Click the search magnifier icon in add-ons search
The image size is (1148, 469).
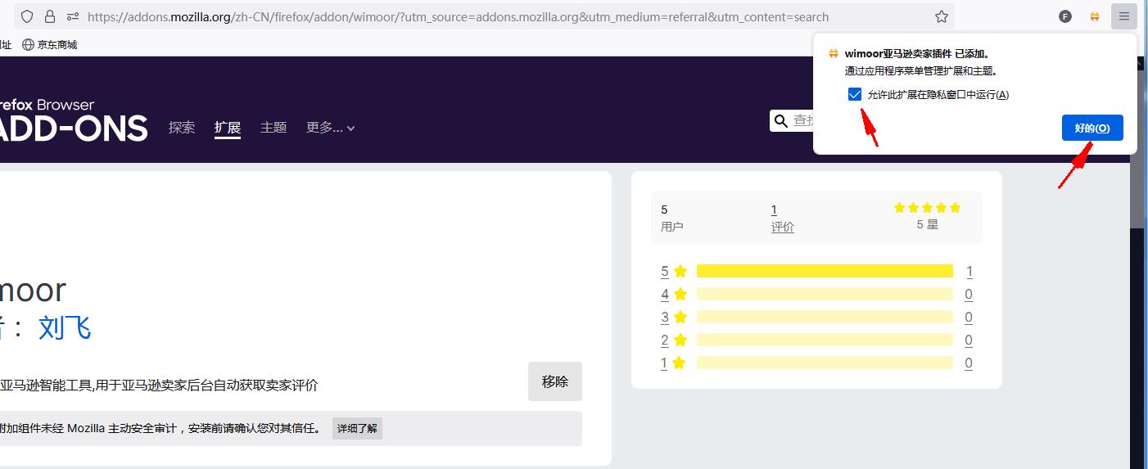point(781,121)
